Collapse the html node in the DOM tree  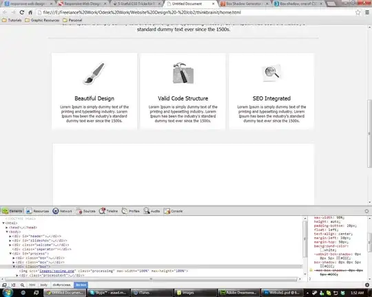3,223
